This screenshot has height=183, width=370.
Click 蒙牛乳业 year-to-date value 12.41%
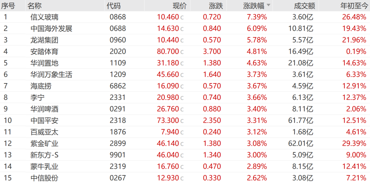click(354, 167)
